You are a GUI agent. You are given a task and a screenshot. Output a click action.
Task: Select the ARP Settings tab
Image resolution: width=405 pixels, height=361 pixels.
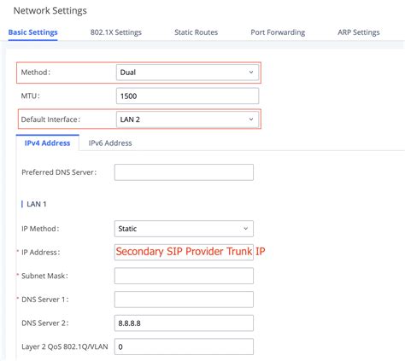pos(359,32)
